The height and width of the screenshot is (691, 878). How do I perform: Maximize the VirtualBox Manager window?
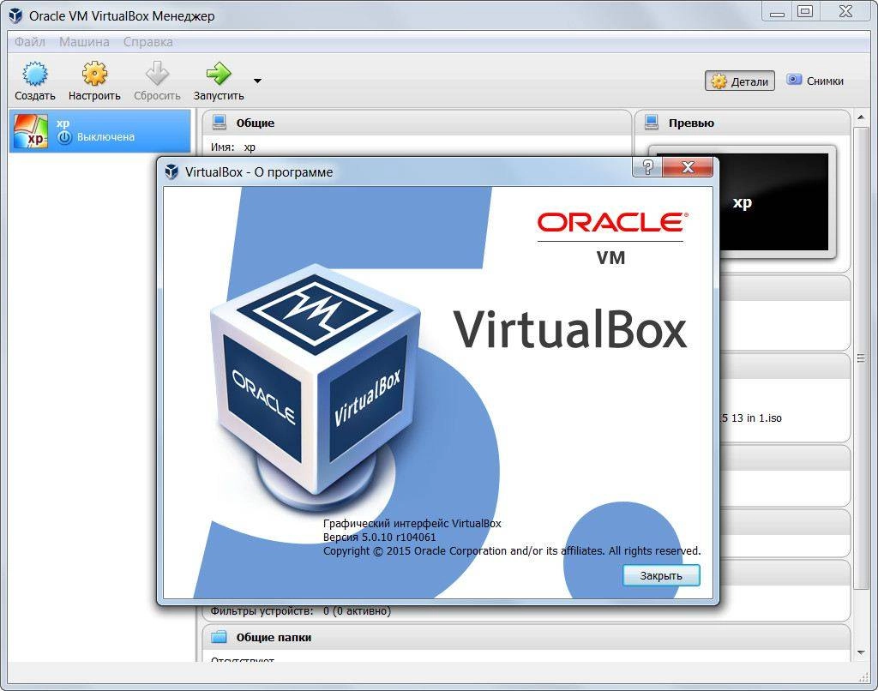tap(805, 12)
